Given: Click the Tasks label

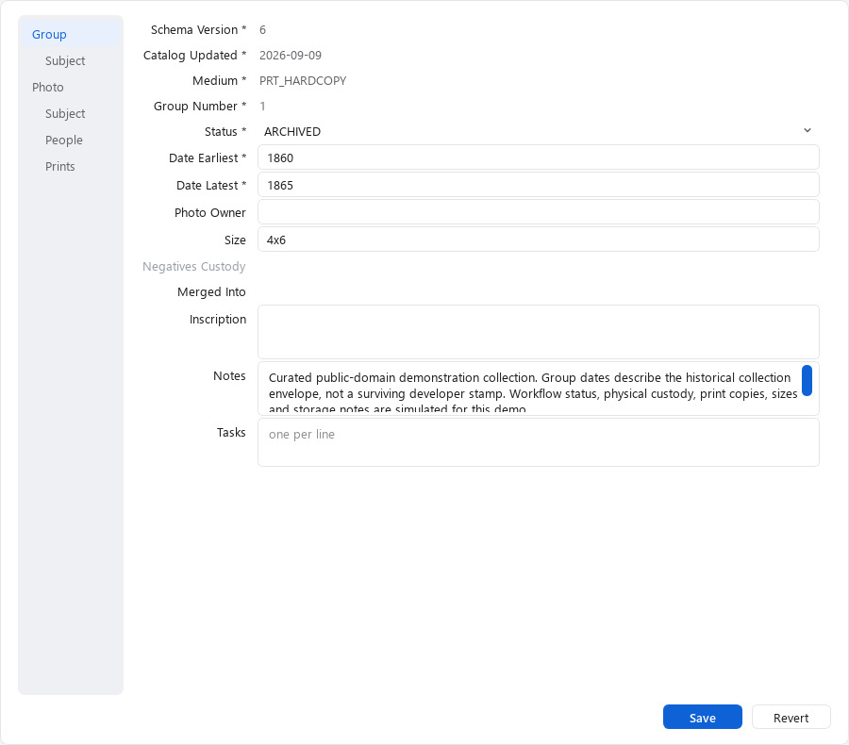Looking at the screenshot, I should [231, 433].
